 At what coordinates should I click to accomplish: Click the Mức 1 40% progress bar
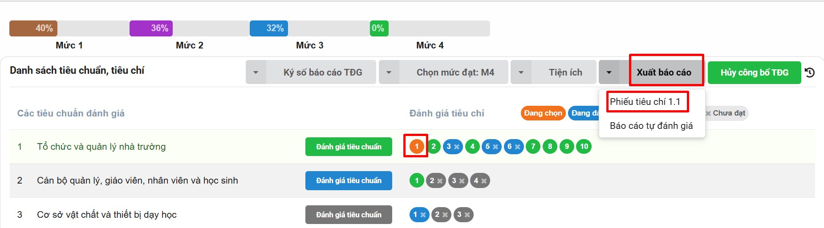tap(33, 28)
